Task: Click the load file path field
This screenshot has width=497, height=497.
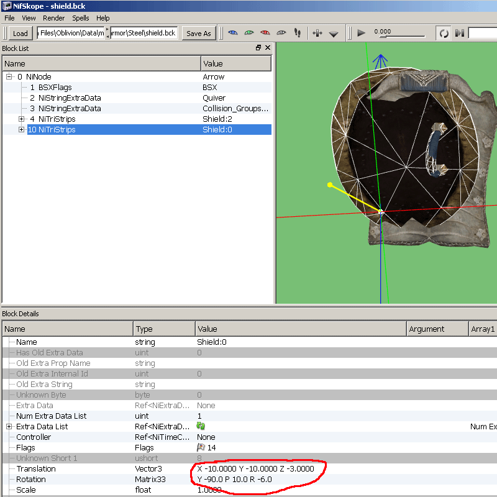Action: tap(71, 33)
